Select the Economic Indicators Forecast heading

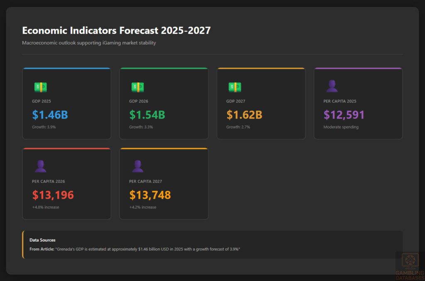(x=116, y=30)
